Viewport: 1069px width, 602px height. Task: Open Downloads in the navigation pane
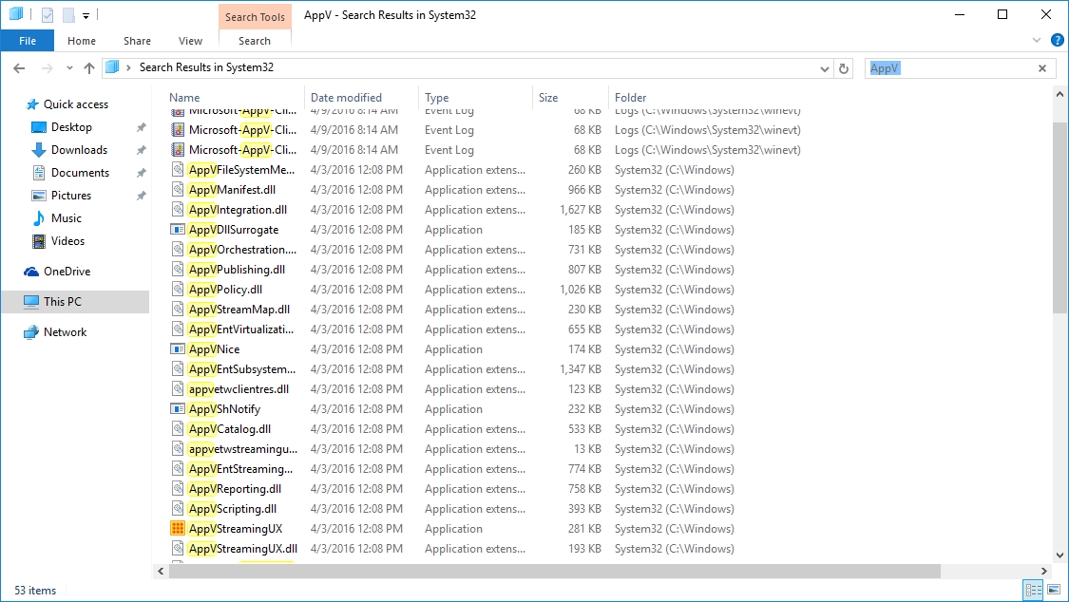(x=79, y=150)
